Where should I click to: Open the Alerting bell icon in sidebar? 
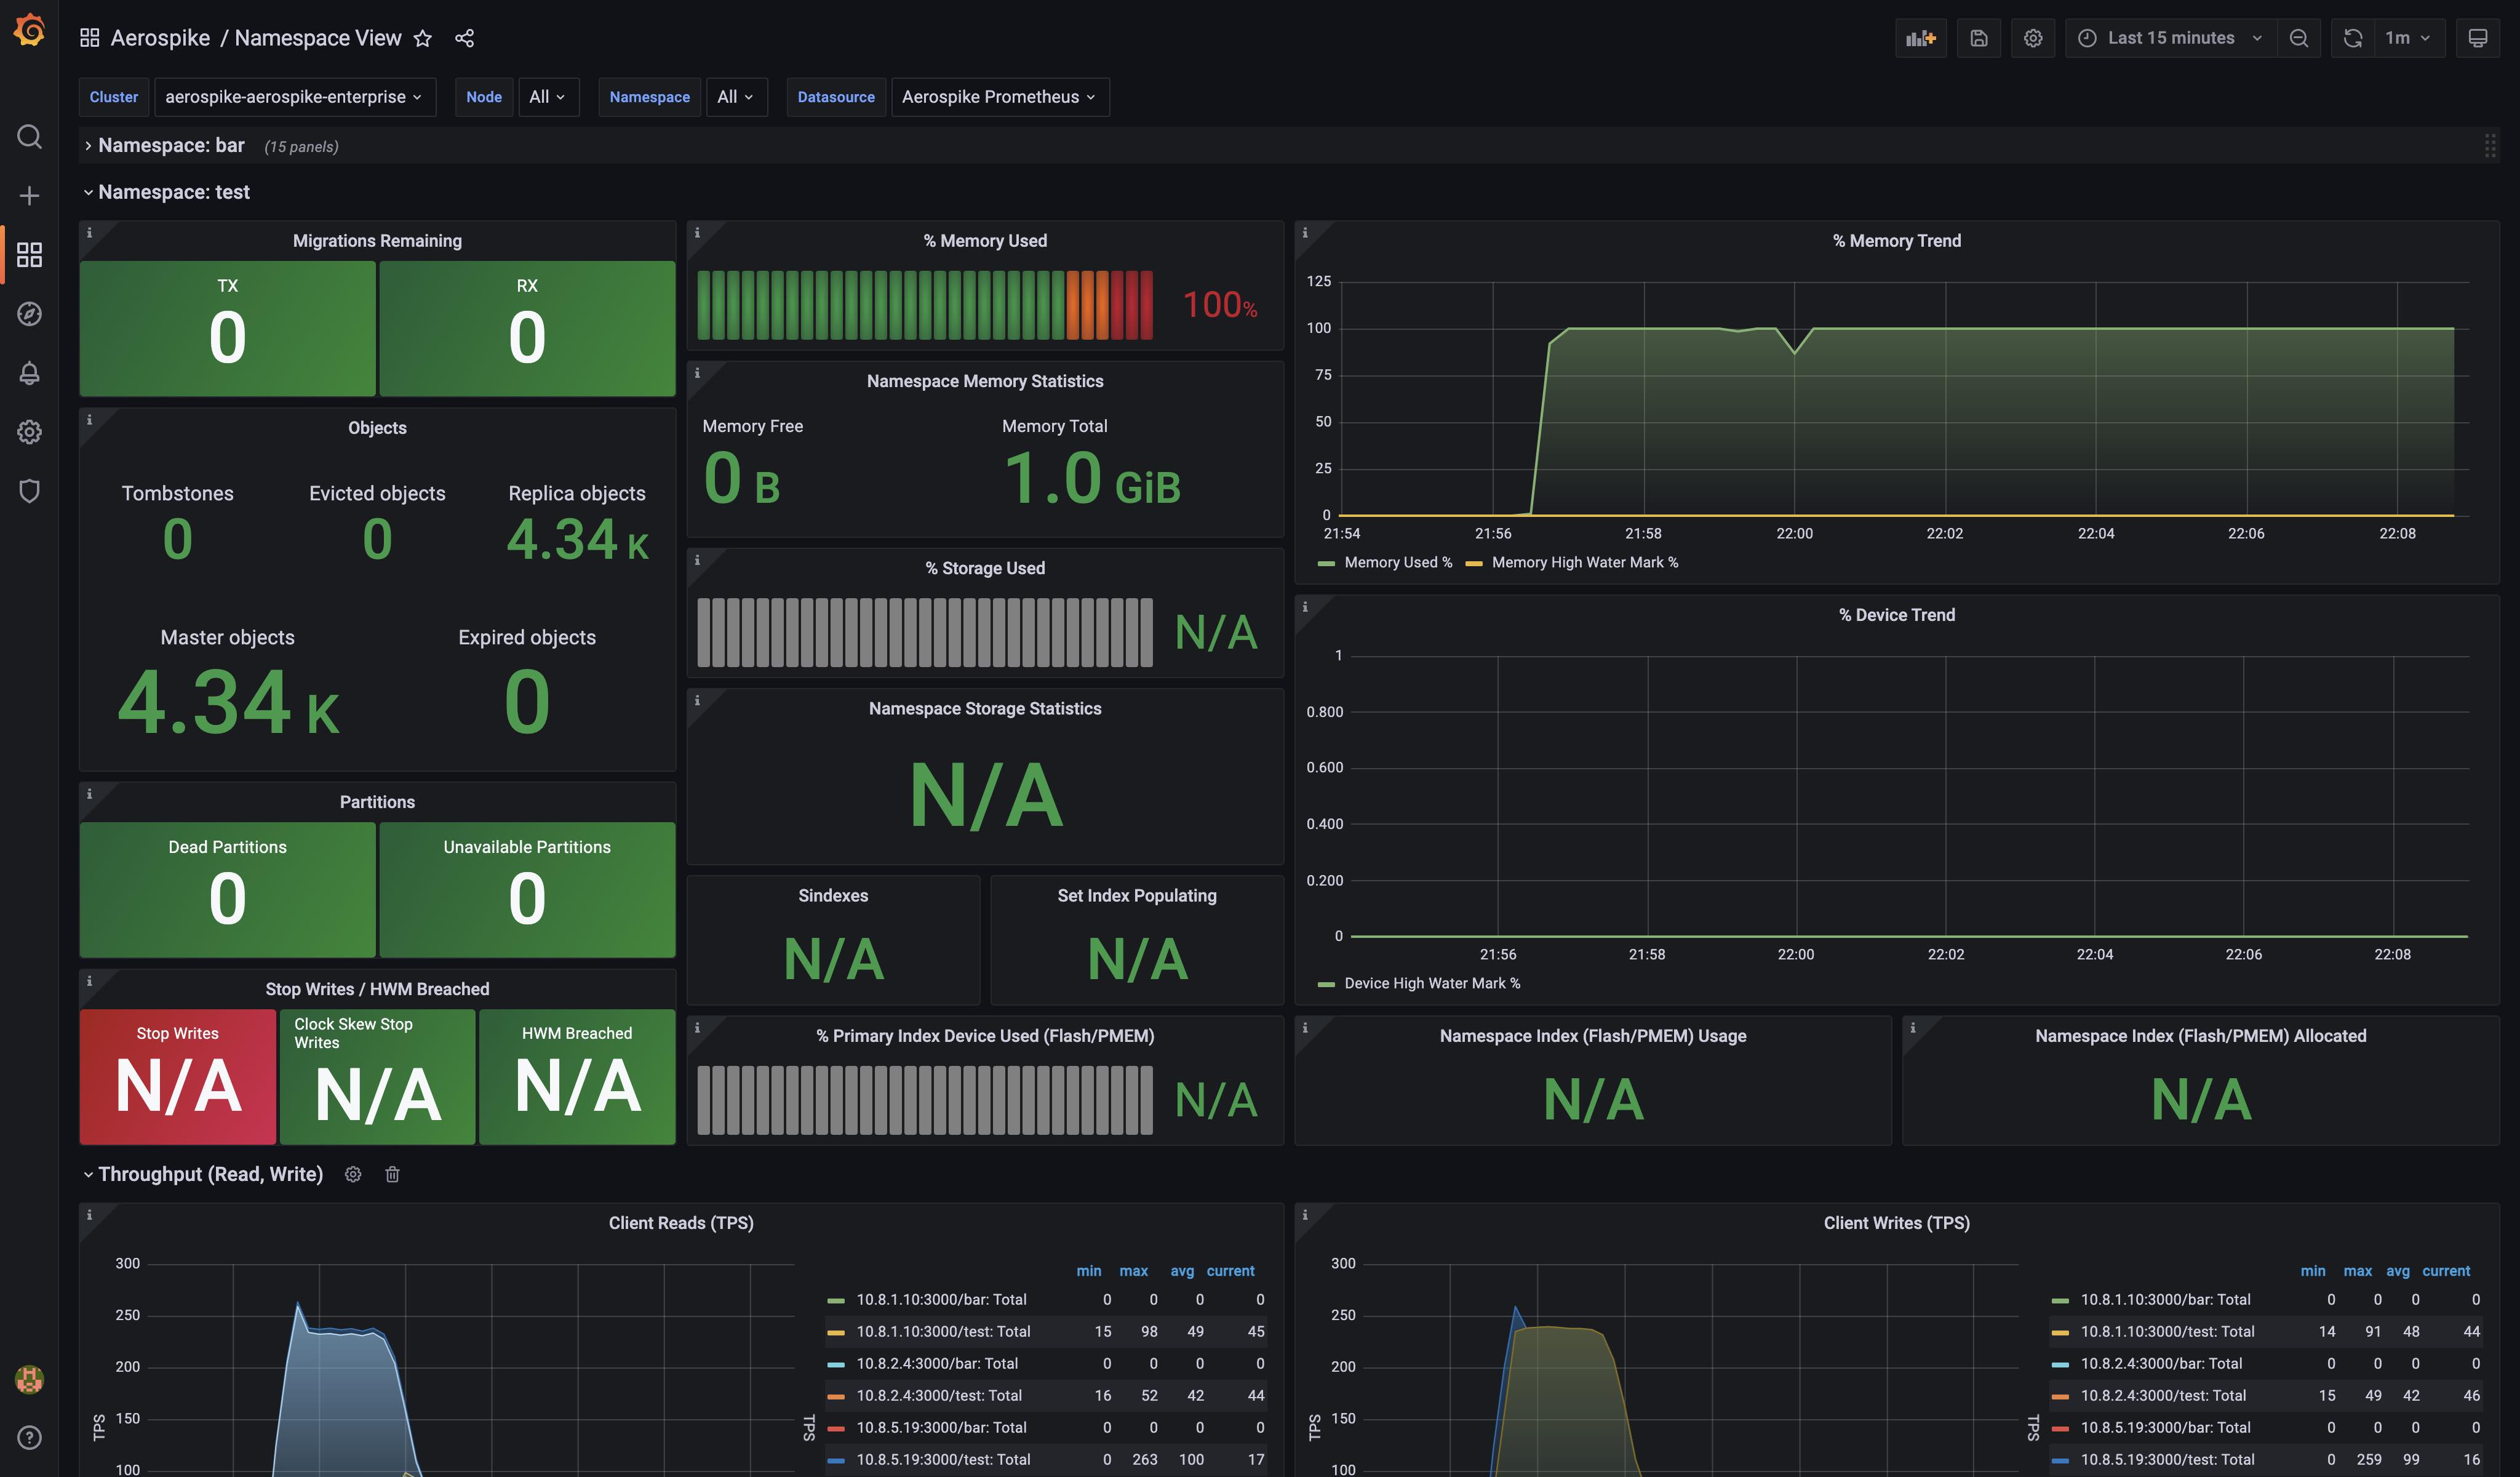(29, 373)
